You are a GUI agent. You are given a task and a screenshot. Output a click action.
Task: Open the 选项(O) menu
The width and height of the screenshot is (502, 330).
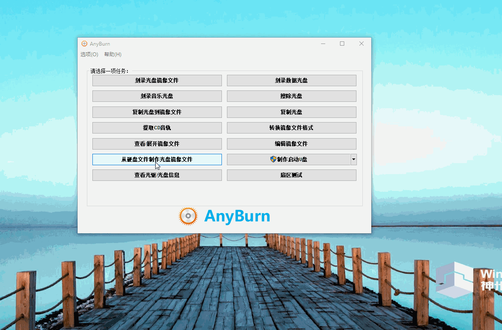click(x=89, y=55)
